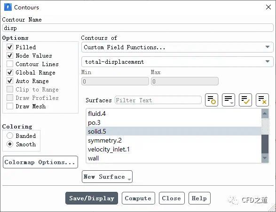
Task: Deselect all shown surfaces icon
Action: (262, 100)
